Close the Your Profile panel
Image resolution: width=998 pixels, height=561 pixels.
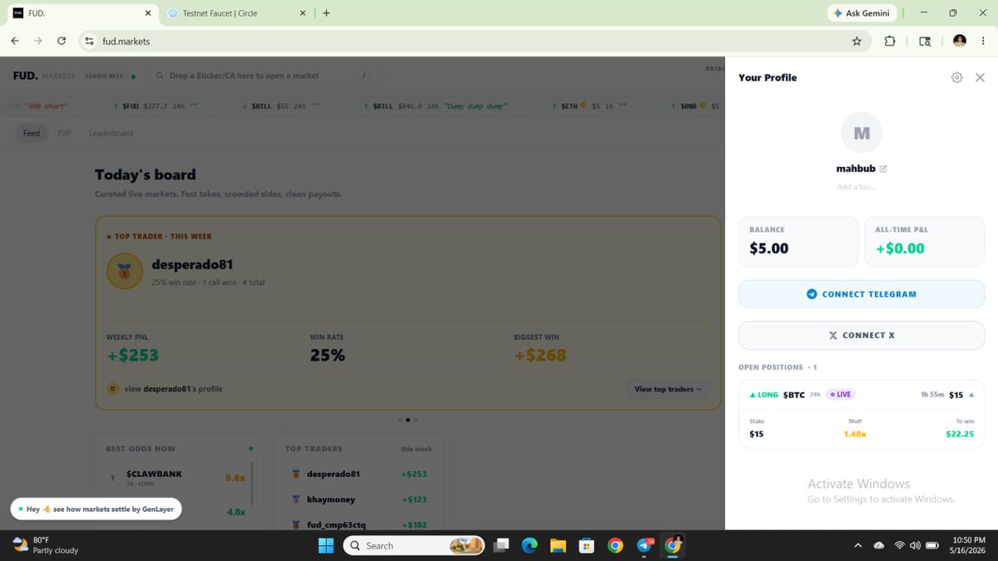[x=980, y=77]
